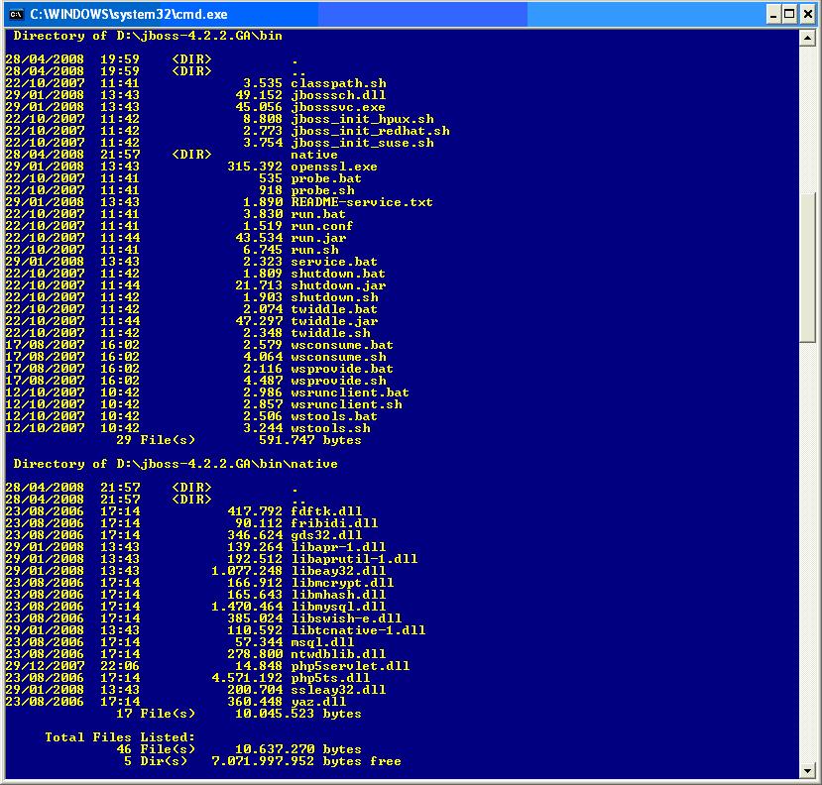The width and height of the screenshot is (822, 785).
Task: Click the bin\native directory heading
Action: point(176,464)
